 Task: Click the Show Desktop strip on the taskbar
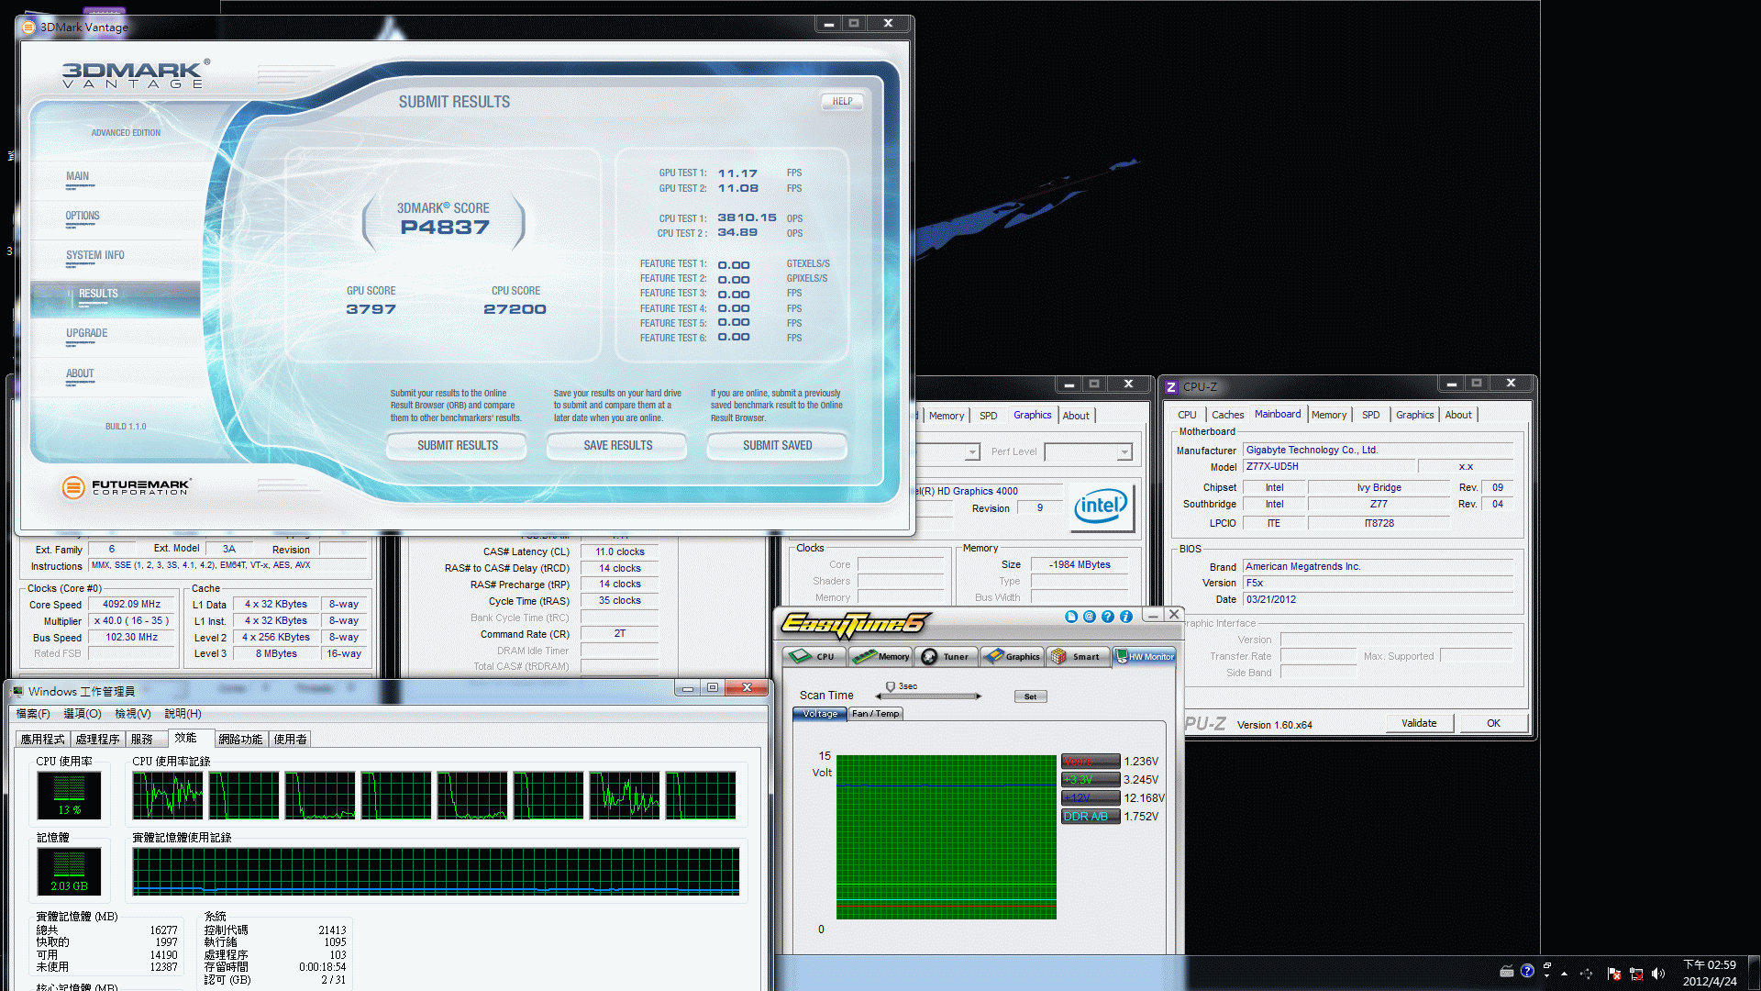tap(1754, 973)
